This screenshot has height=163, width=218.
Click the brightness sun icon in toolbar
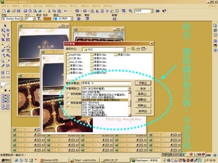pyautogui.click(x=107, y=11)
